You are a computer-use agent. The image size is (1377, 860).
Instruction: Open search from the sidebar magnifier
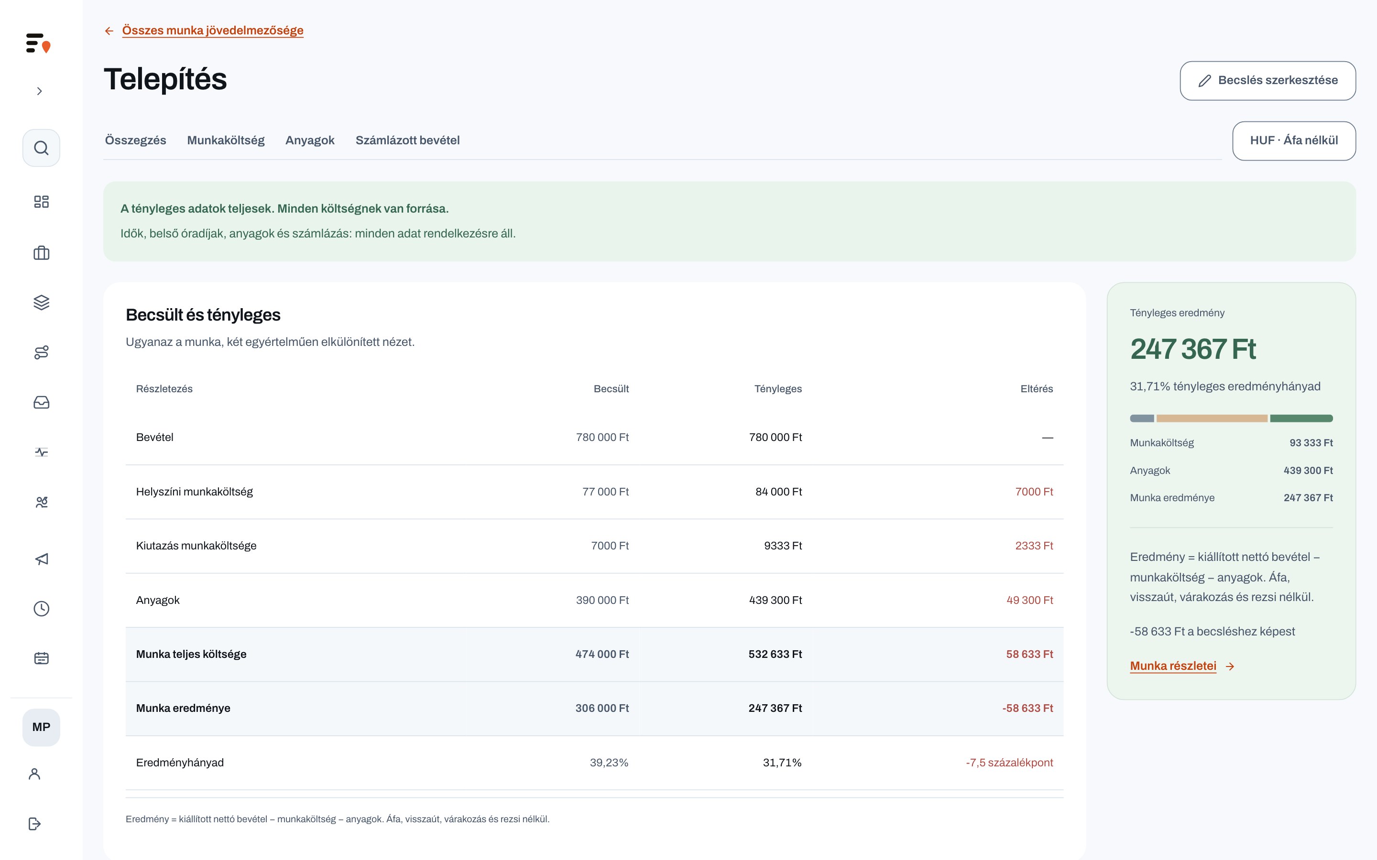click(x=41, y=148)
